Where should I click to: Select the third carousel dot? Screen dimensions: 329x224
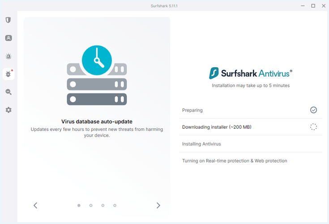pos(103,205)
